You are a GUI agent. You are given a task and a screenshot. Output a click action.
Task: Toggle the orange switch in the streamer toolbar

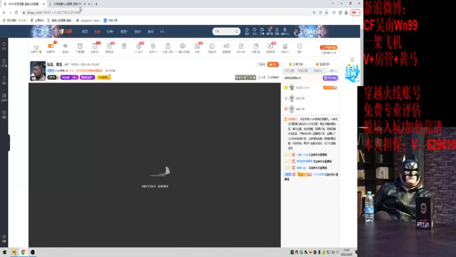(x=51, y=46)
